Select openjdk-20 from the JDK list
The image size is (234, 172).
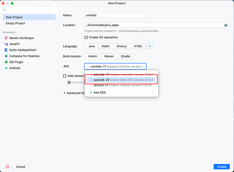(121, 80)
